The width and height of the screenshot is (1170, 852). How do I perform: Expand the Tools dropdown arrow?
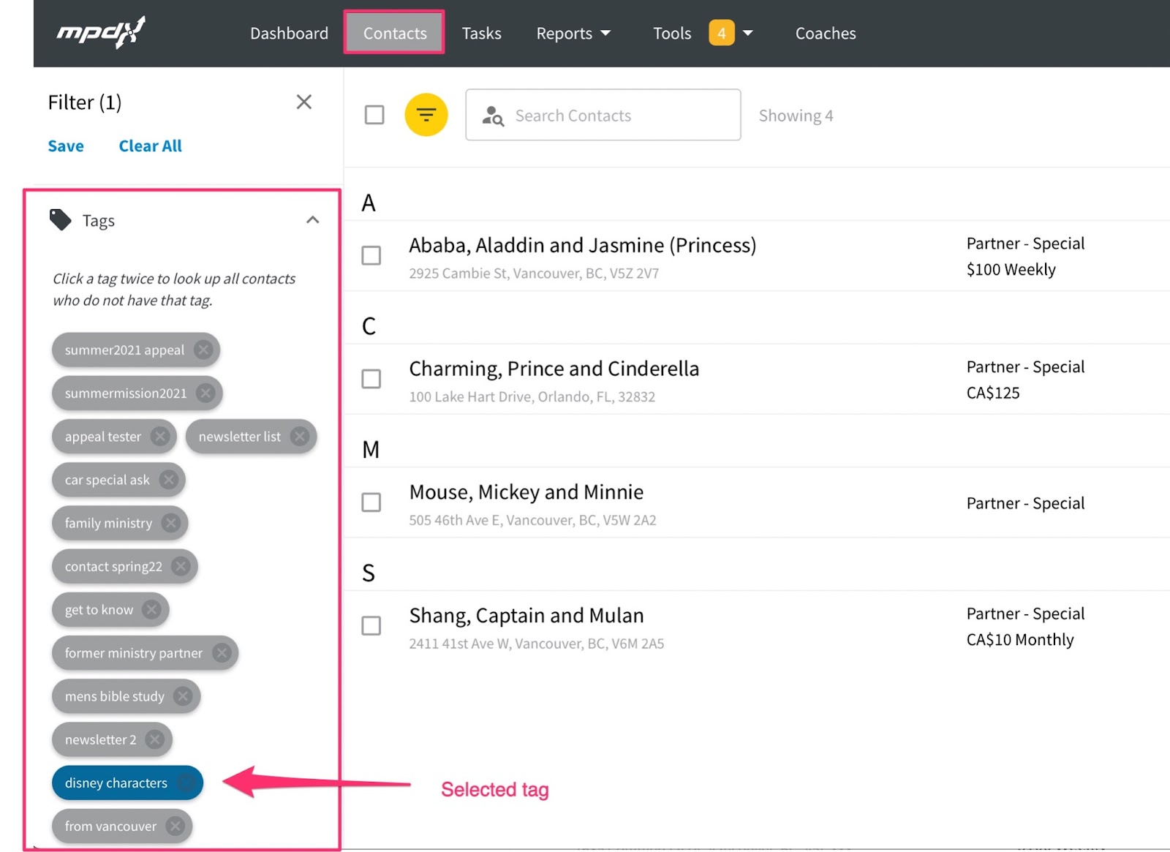(x=747, y=33)
